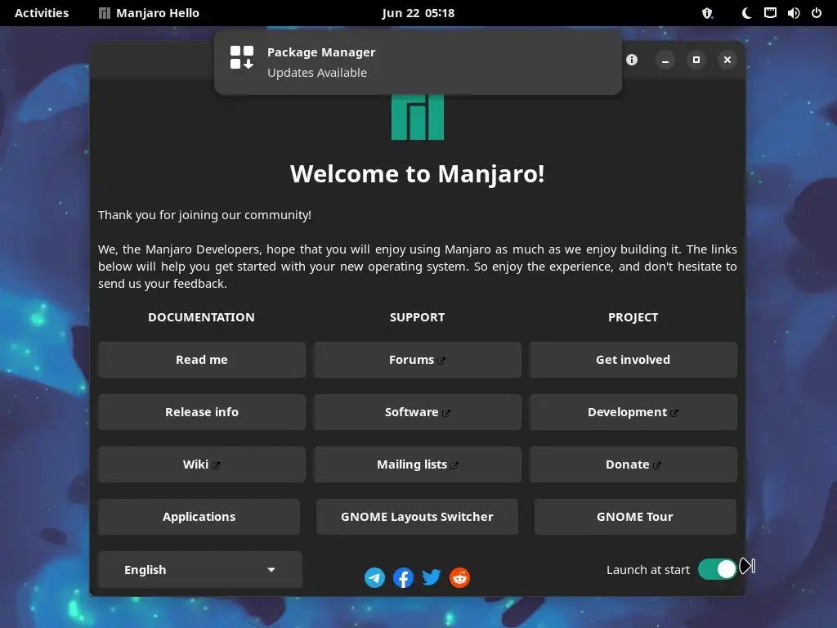
Task: Click the Launch at start label
Action: pyautogui.click(x=648, y=570)
